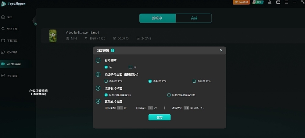Switch to the 剪輯中 tab
Viewport: 305px width, 138px height.
[157, 18]
